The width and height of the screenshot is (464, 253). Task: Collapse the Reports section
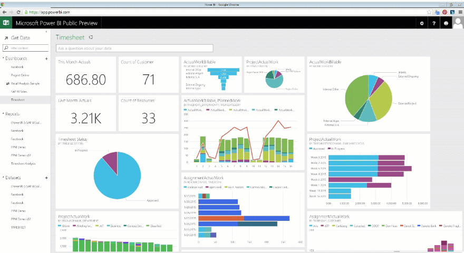pyautogui.click(x=3, y=114)
